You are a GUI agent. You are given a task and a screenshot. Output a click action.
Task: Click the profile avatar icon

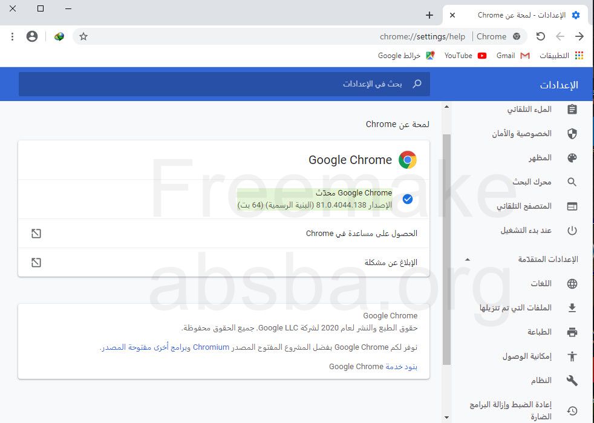[32, 36]
